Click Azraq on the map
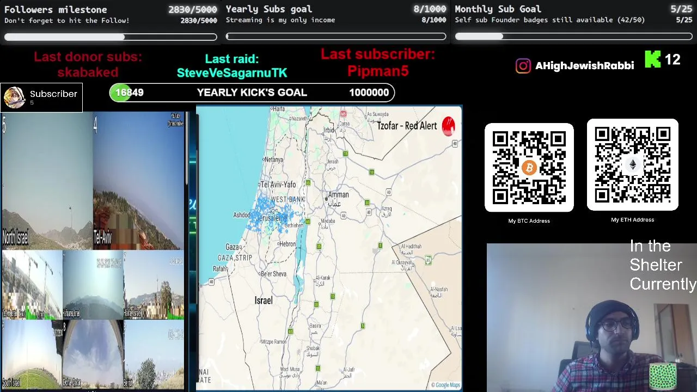Image resolution: width=697 pixels, height=392 pixels. (x=386, y=209)
